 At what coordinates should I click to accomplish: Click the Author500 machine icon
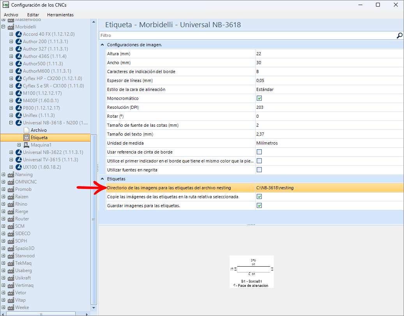[19, 63]
